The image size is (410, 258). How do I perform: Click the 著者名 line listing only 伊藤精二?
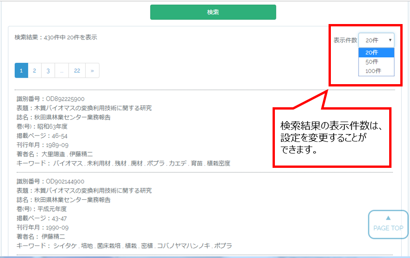[41, 237]
